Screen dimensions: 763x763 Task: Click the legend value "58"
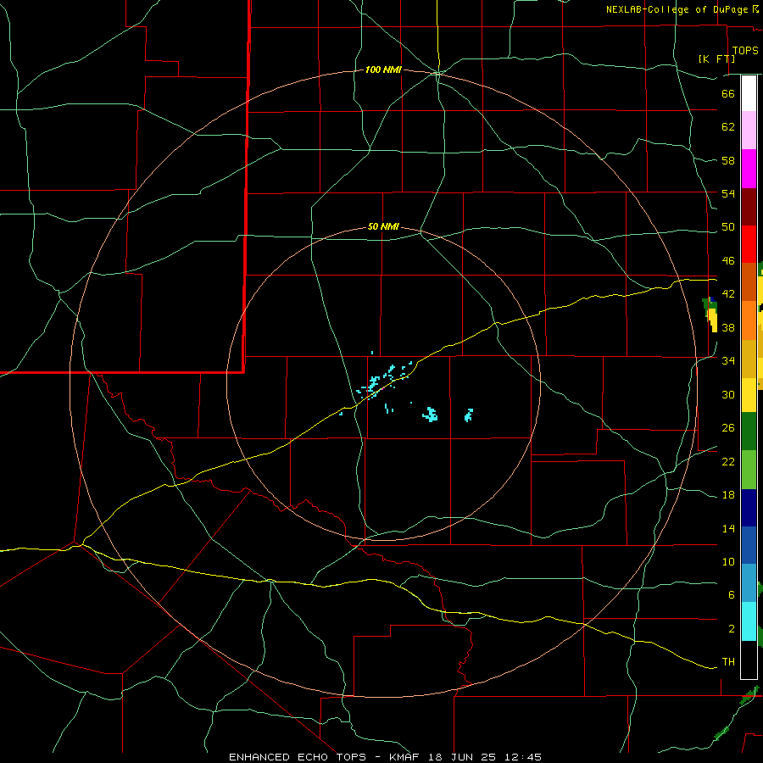[728, 160]
